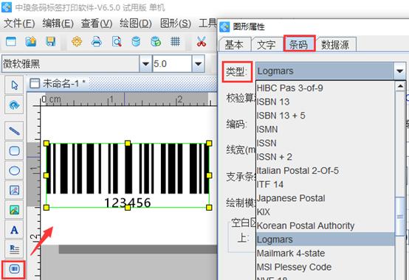409x280 pixels.
Task: Choose Japanese Postal barcode type
Action: [326, 198]
